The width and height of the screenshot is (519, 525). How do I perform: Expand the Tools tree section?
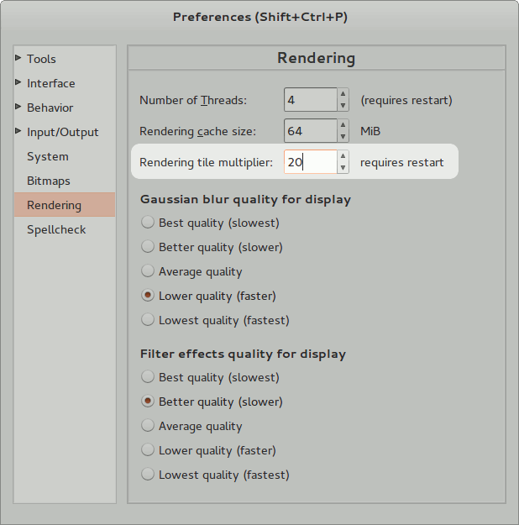coord(18,59)
